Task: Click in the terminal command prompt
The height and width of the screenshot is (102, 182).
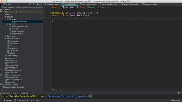Action: [x=92, y=96]
